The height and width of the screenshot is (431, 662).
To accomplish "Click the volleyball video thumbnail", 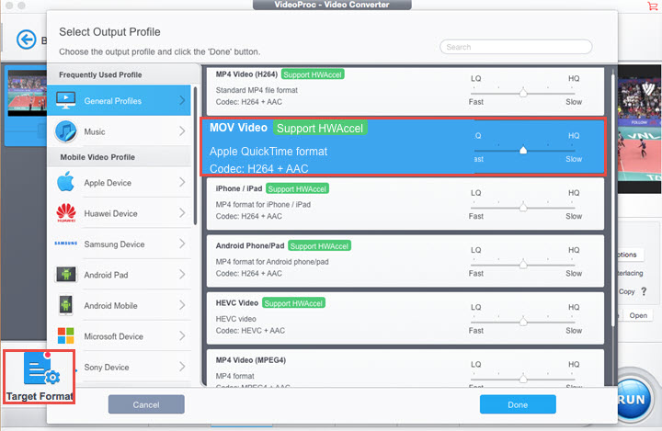I will tap(27, 93).
